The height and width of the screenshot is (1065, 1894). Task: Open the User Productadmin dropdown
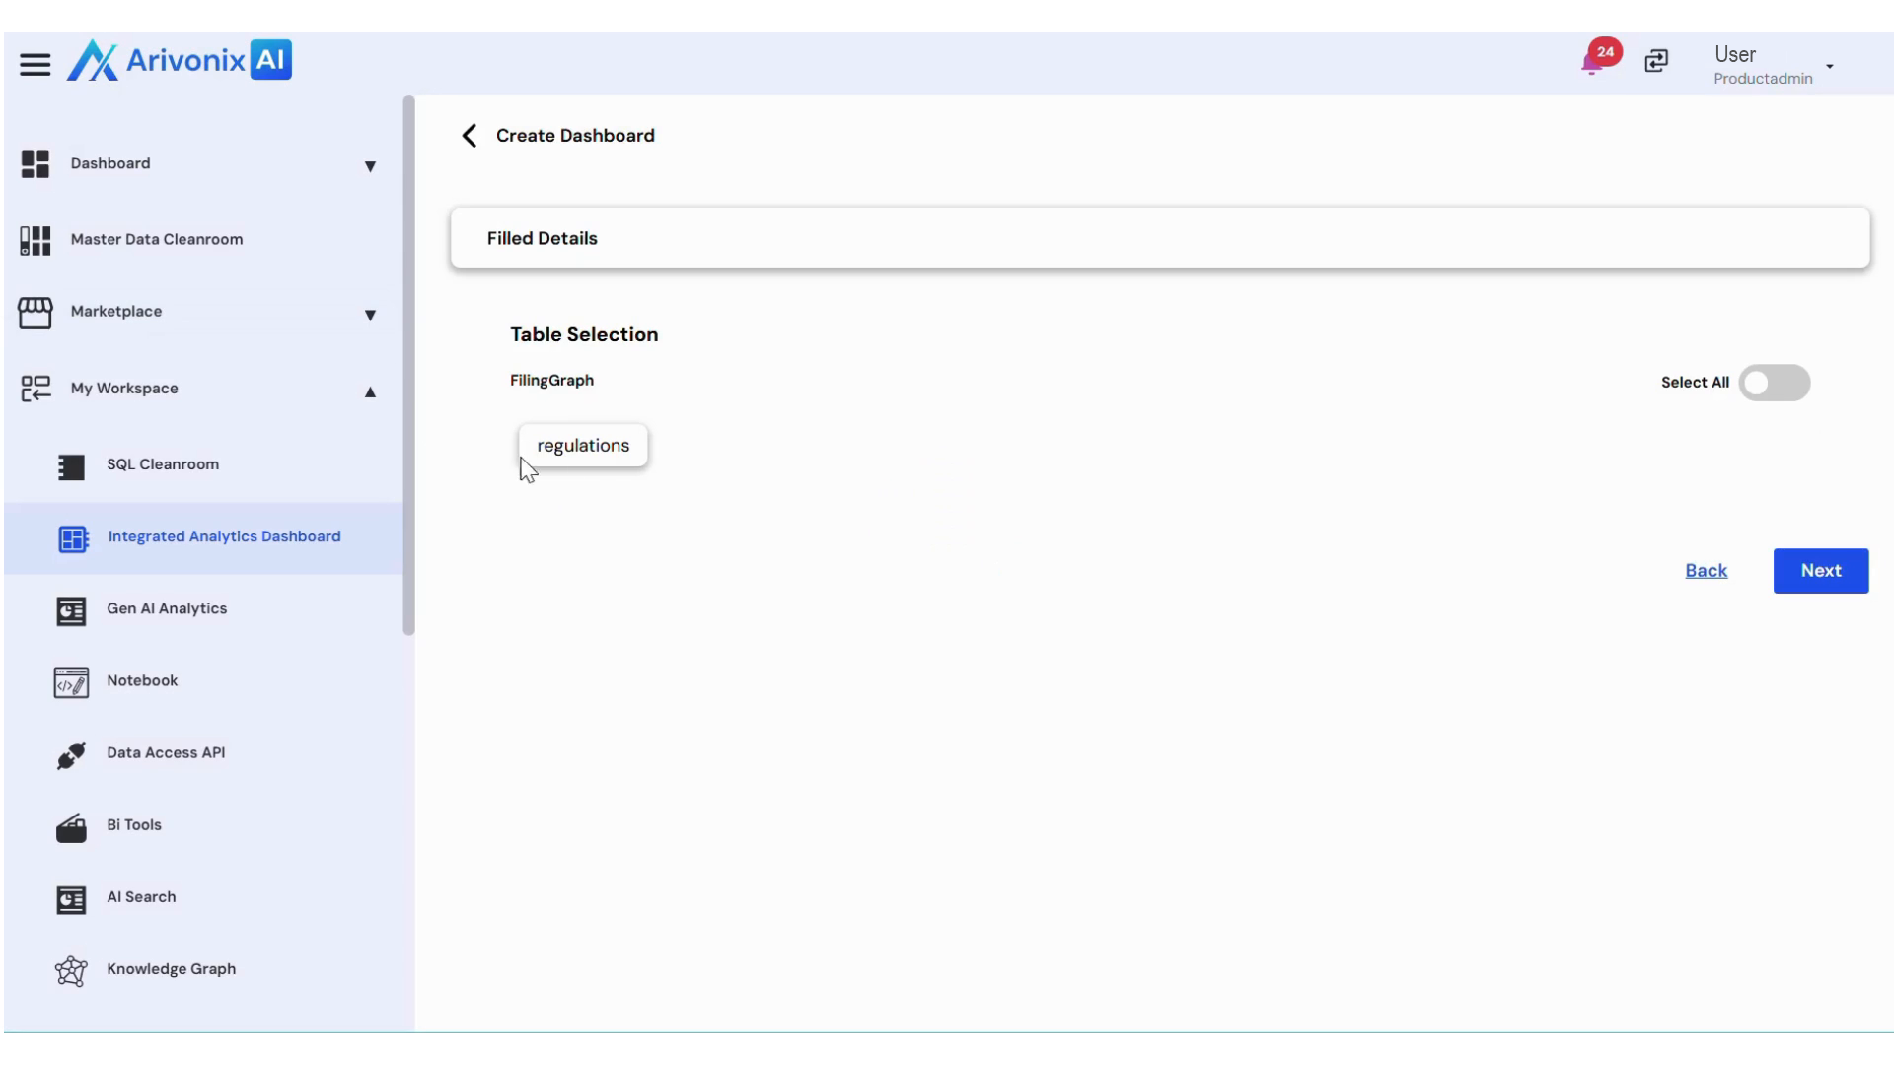1829,67
